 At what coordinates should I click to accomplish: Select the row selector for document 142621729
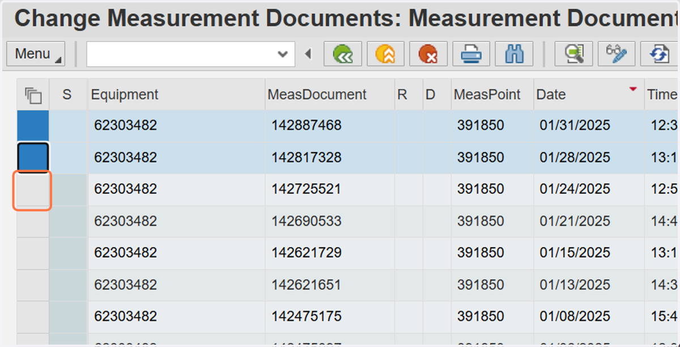33,253
